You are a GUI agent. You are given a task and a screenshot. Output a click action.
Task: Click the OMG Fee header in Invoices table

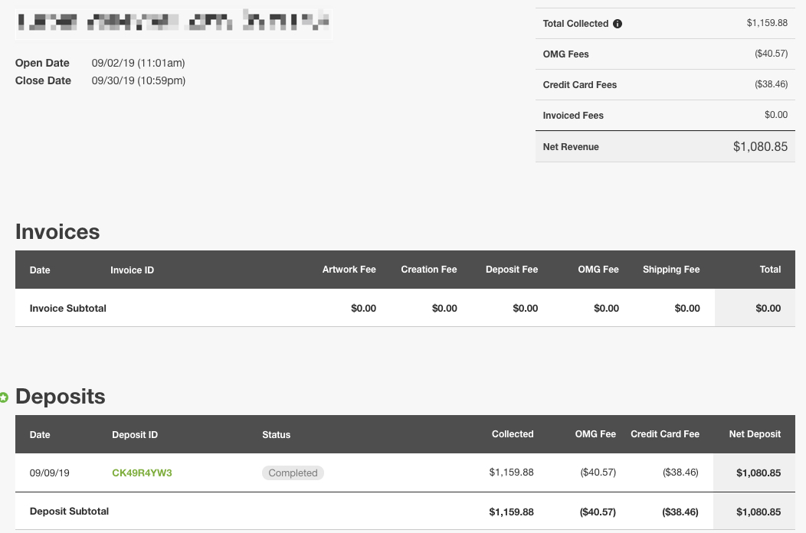[598, 270]
